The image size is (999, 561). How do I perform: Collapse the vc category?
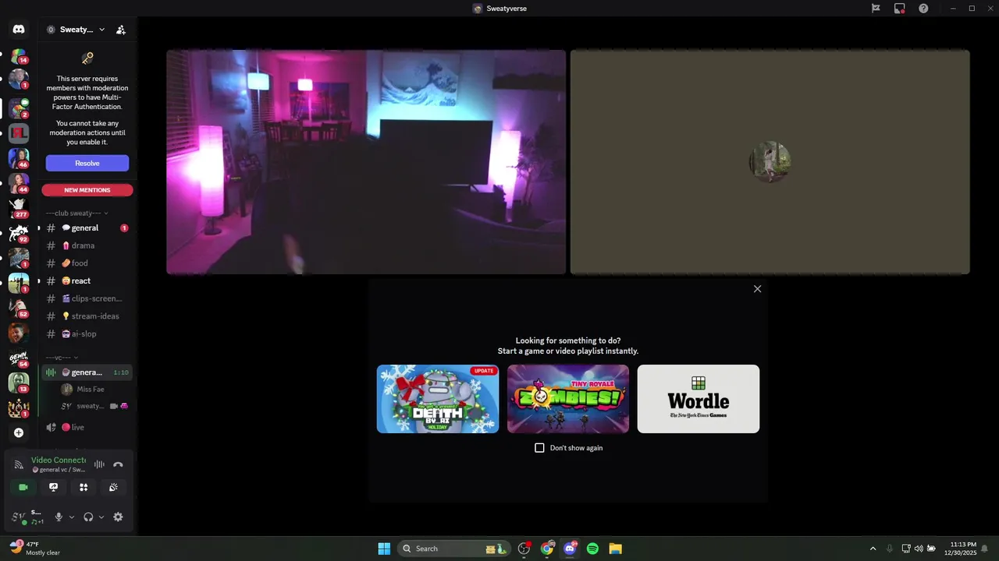(x=62, y=357)
